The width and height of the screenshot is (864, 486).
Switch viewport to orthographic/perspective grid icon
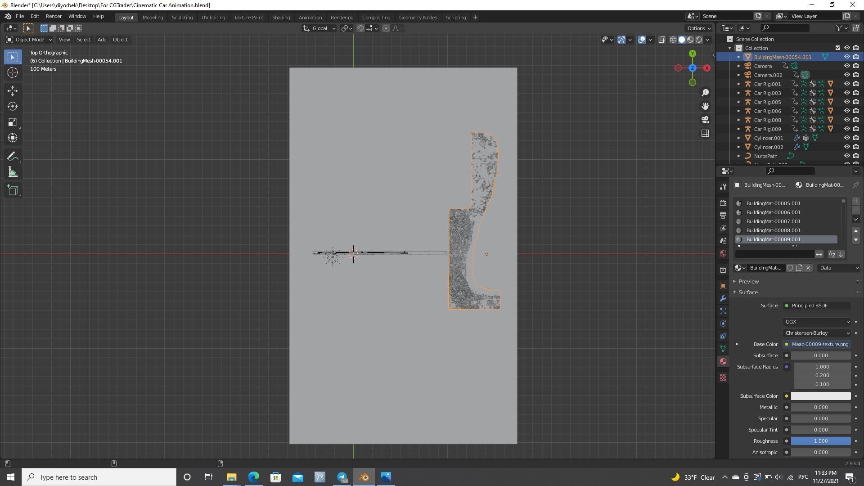click(x=705, y=133)
